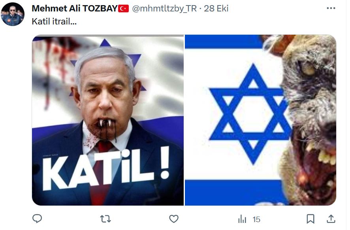Click the post text 'Katil itrail...'
This screenshot has height=230, width=350.
pyautogui.click(x=54, y=22)
